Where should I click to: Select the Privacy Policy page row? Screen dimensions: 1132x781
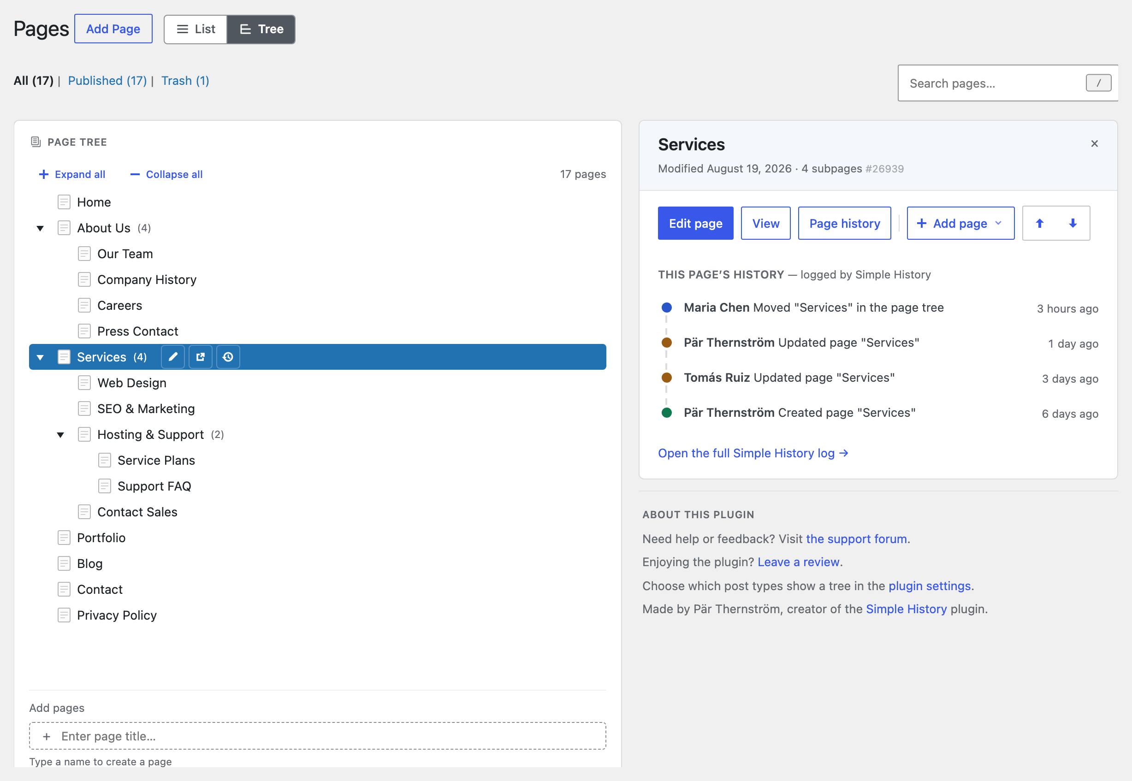[317, 615]
